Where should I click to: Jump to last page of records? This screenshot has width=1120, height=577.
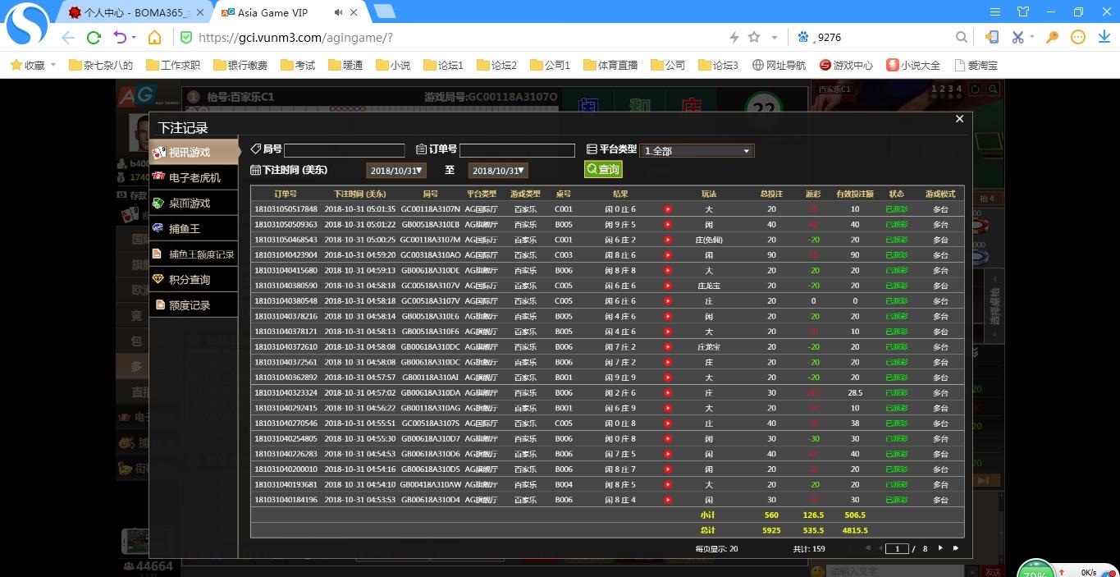(x=956, y=548)
